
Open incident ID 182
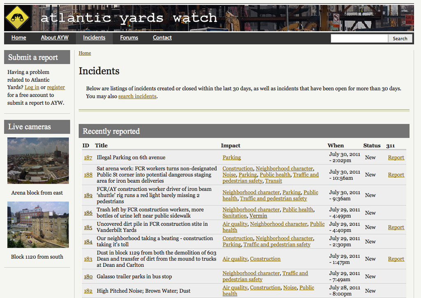(x=88, y=291)
